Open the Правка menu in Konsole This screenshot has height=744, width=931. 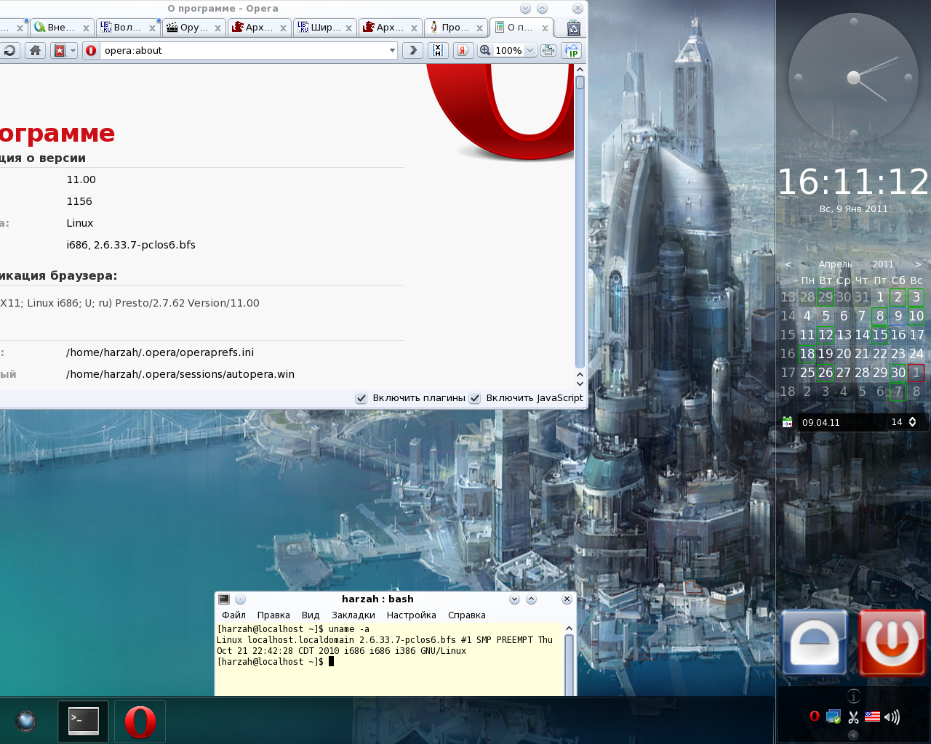273,615
